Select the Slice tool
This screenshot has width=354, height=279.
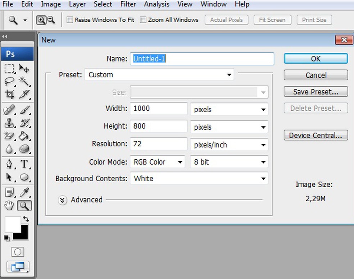click(24, 94)
